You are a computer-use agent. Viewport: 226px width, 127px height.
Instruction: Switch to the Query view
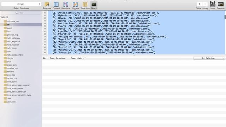(x=94, y=6)
